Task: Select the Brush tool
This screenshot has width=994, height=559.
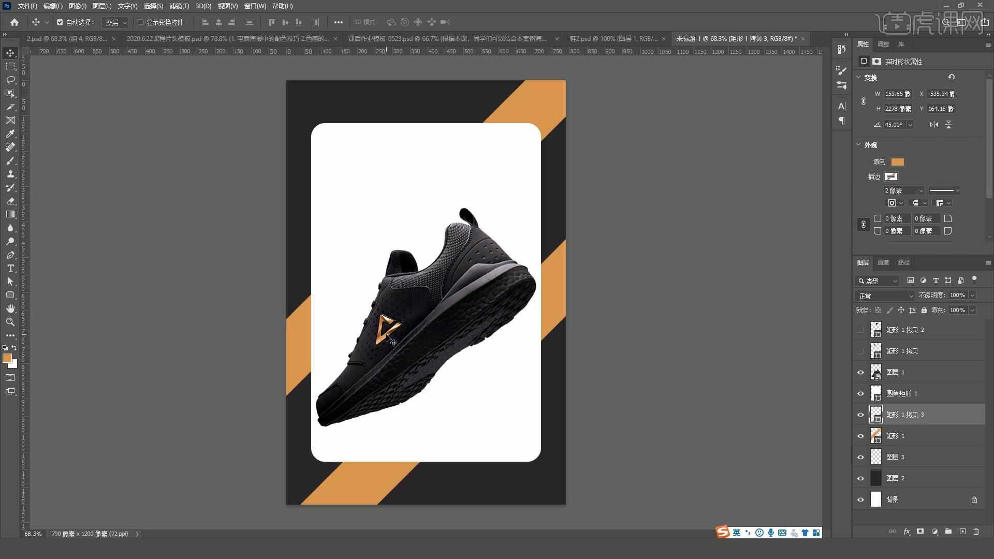Action: [10, 160]
